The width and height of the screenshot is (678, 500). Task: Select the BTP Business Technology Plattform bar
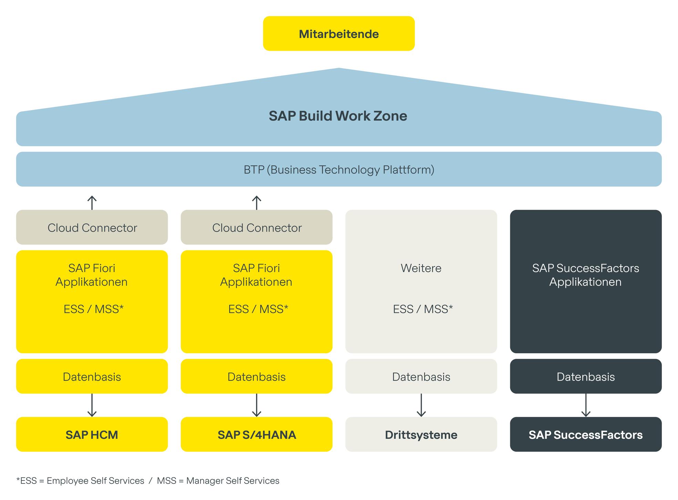(339, 169)
